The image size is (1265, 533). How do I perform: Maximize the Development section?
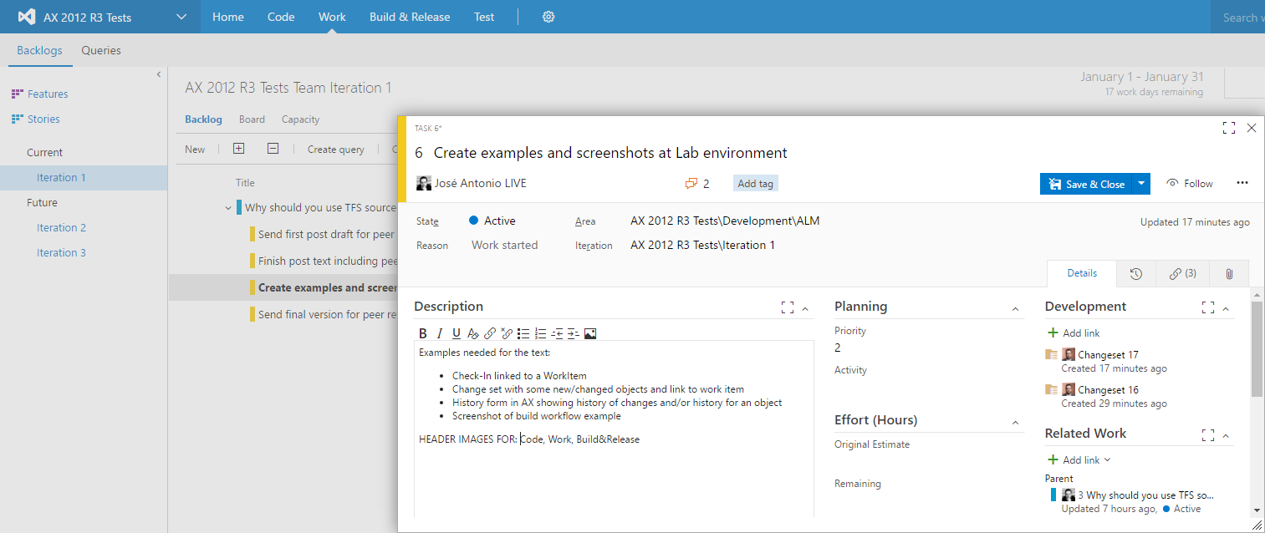1207,308
